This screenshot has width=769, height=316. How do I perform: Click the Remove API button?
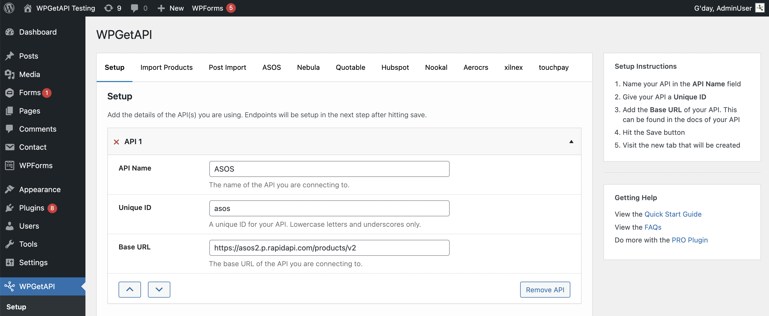coord(545,290)
